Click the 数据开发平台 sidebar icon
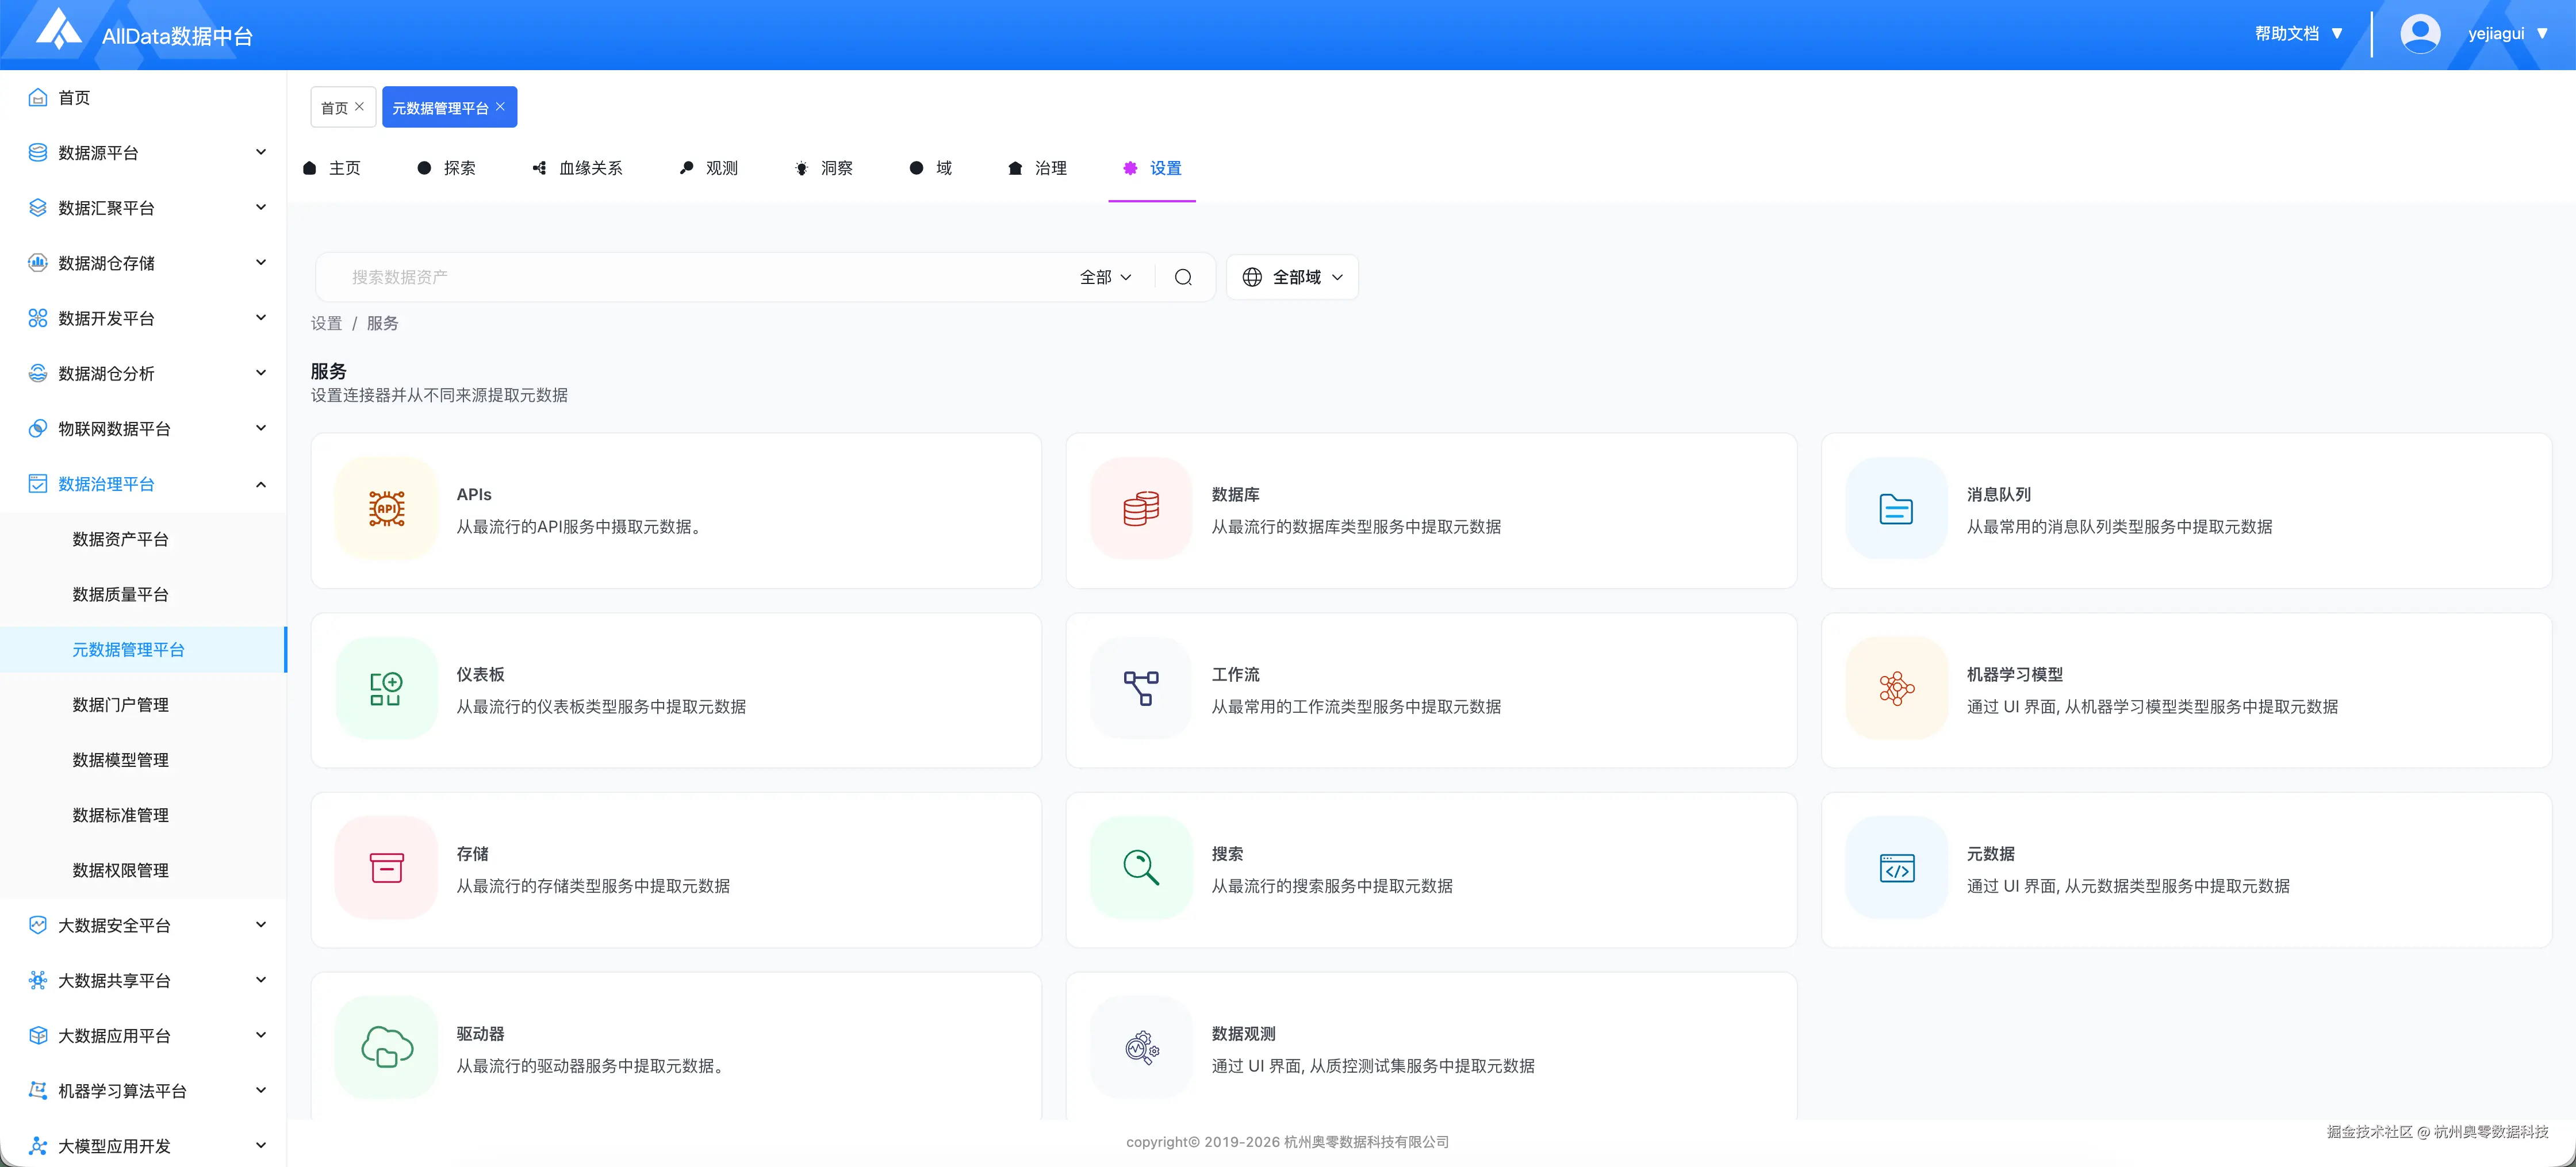Image resolution: width=2576 pixels, height=1167 pixels. click(x=38, y=318)
